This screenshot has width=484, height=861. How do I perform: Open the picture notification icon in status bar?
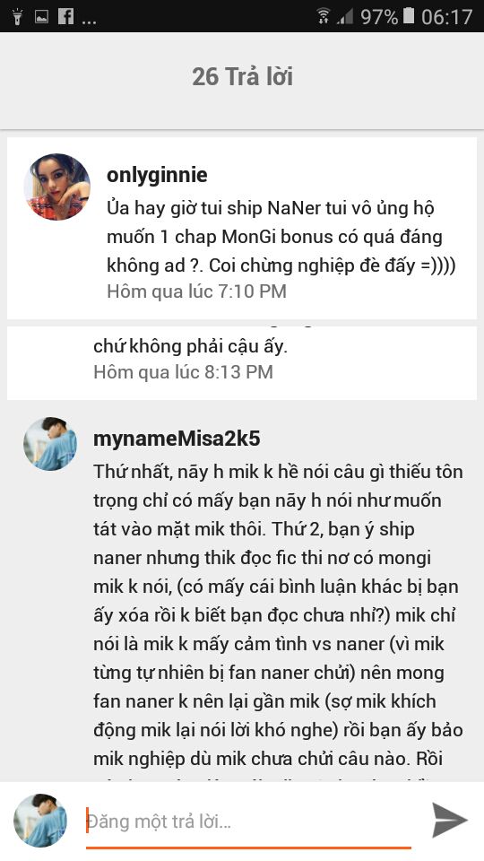click(42, 16)
